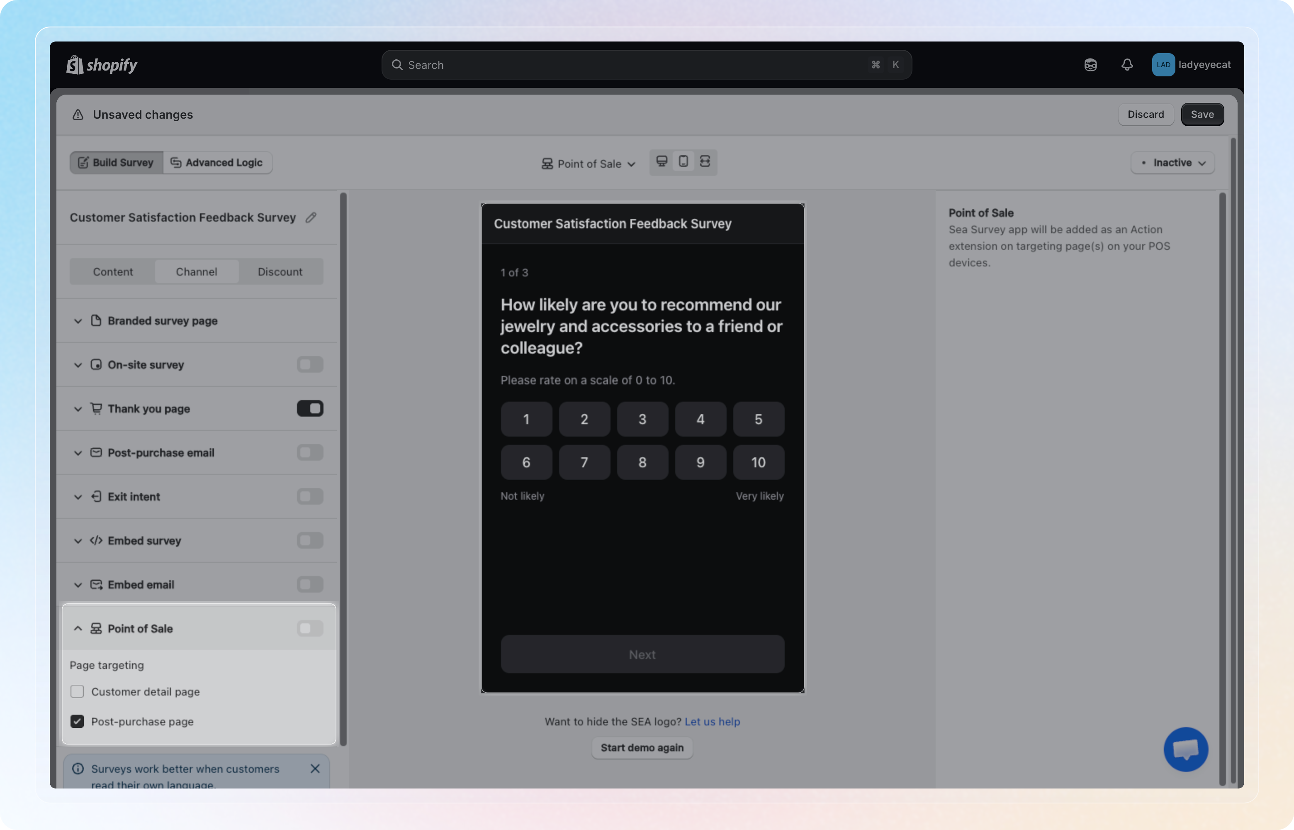Toggle the Embed survey switch

[x=310, y=541]
